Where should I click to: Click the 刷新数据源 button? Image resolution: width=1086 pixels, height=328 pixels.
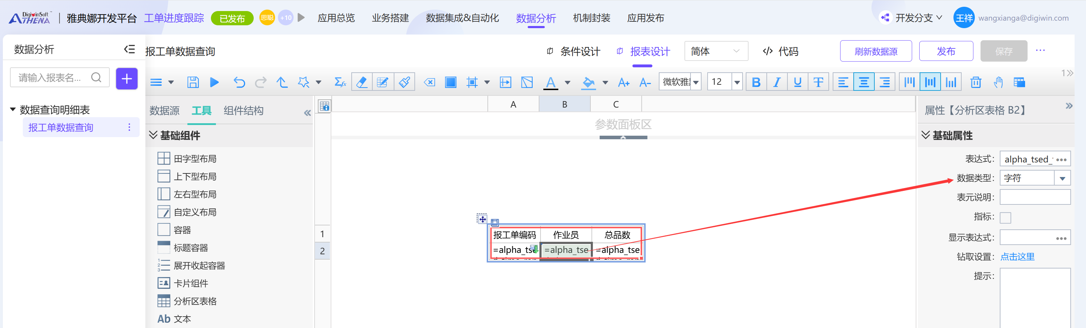coord(876,51)
